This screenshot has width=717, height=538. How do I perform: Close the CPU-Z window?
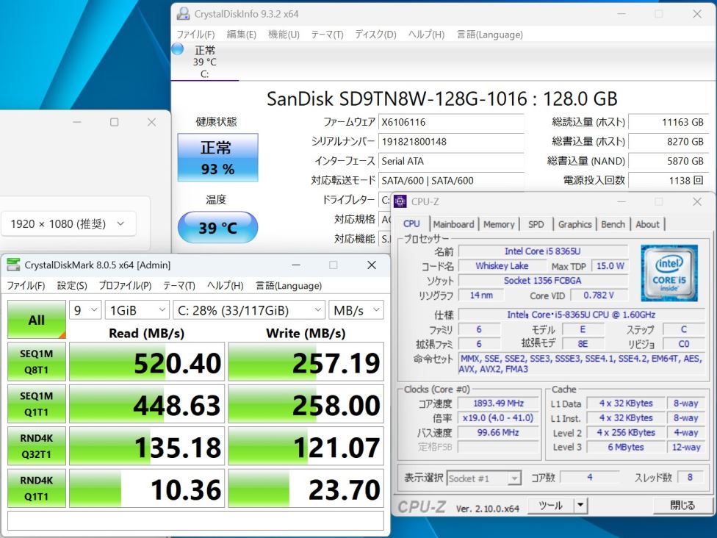click(x=697, y=201)
